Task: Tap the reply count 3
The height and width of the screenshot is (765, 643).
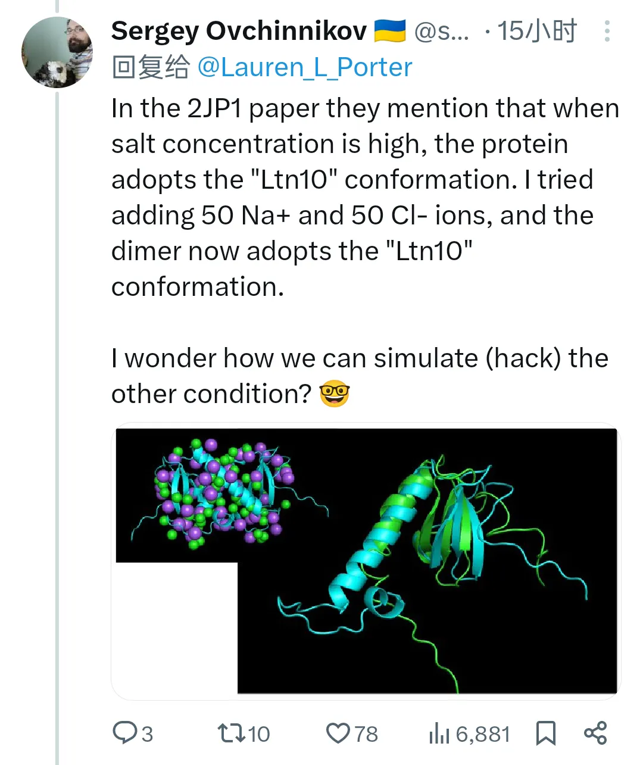Action: tap(147, 734)
